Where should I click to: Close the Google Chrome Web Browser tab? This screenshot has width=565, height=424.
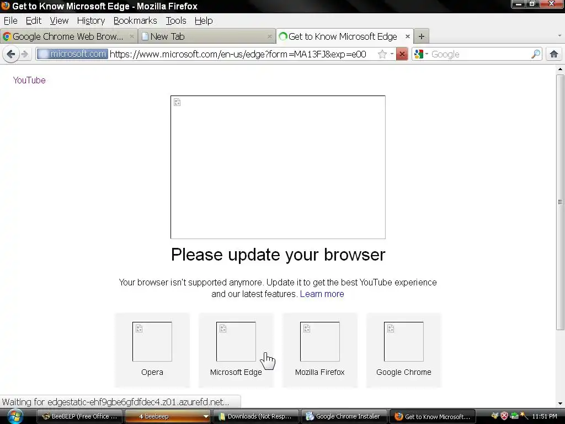[x=132, y=36]
